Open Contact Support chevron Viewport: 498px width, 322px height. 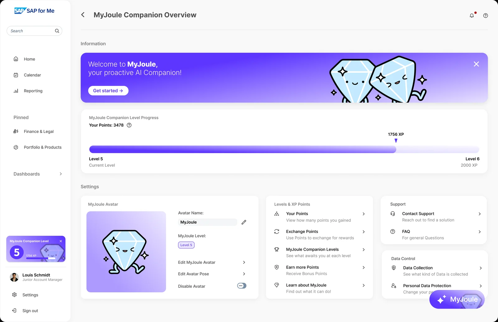[x=480, y=214]
